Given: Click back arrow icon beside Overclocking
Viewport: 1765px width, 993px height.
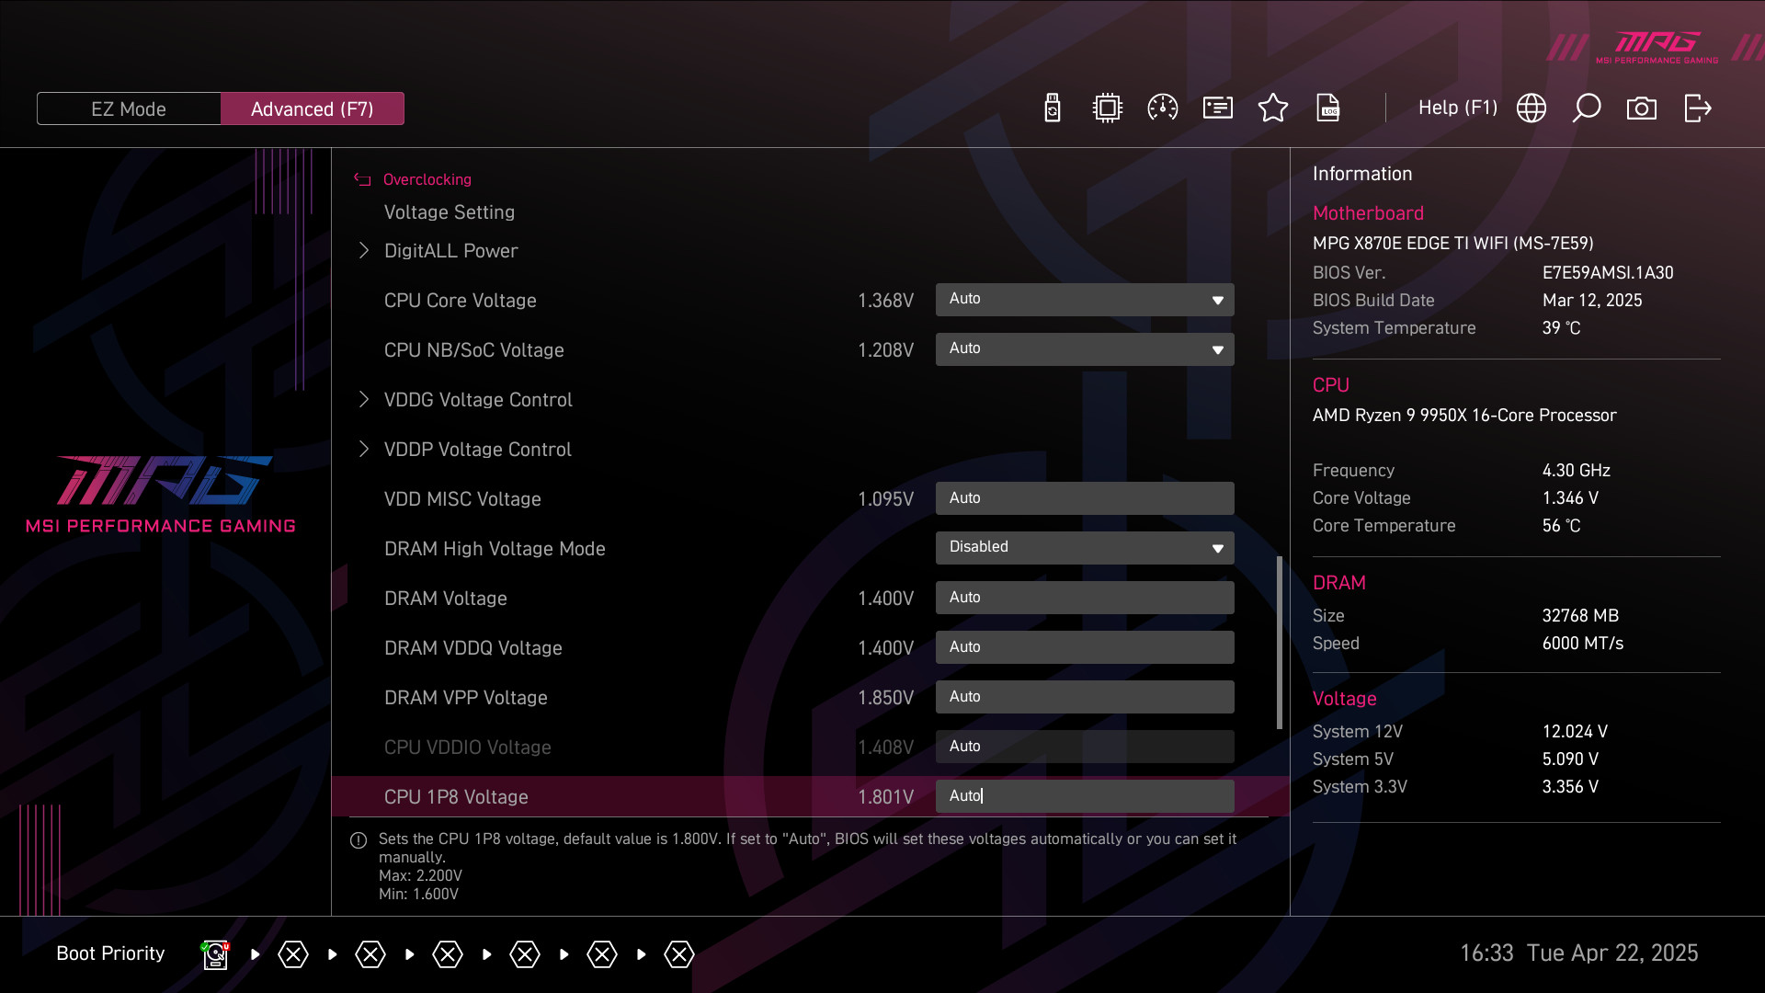Looking at the screenshot, I should tap(362, 179).
